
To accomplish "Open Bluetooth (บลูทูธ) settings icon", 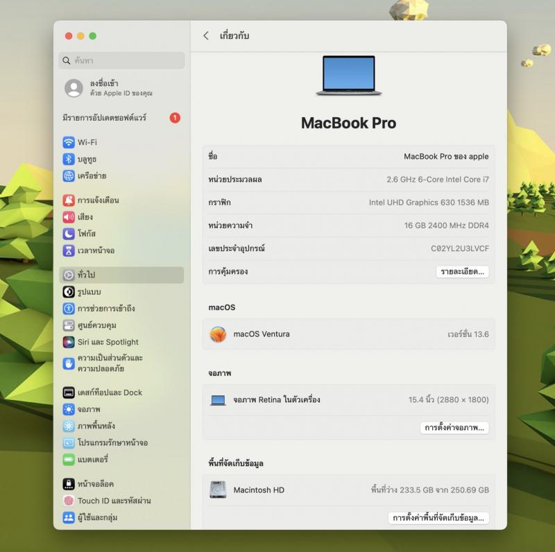I will click(69, 159).
